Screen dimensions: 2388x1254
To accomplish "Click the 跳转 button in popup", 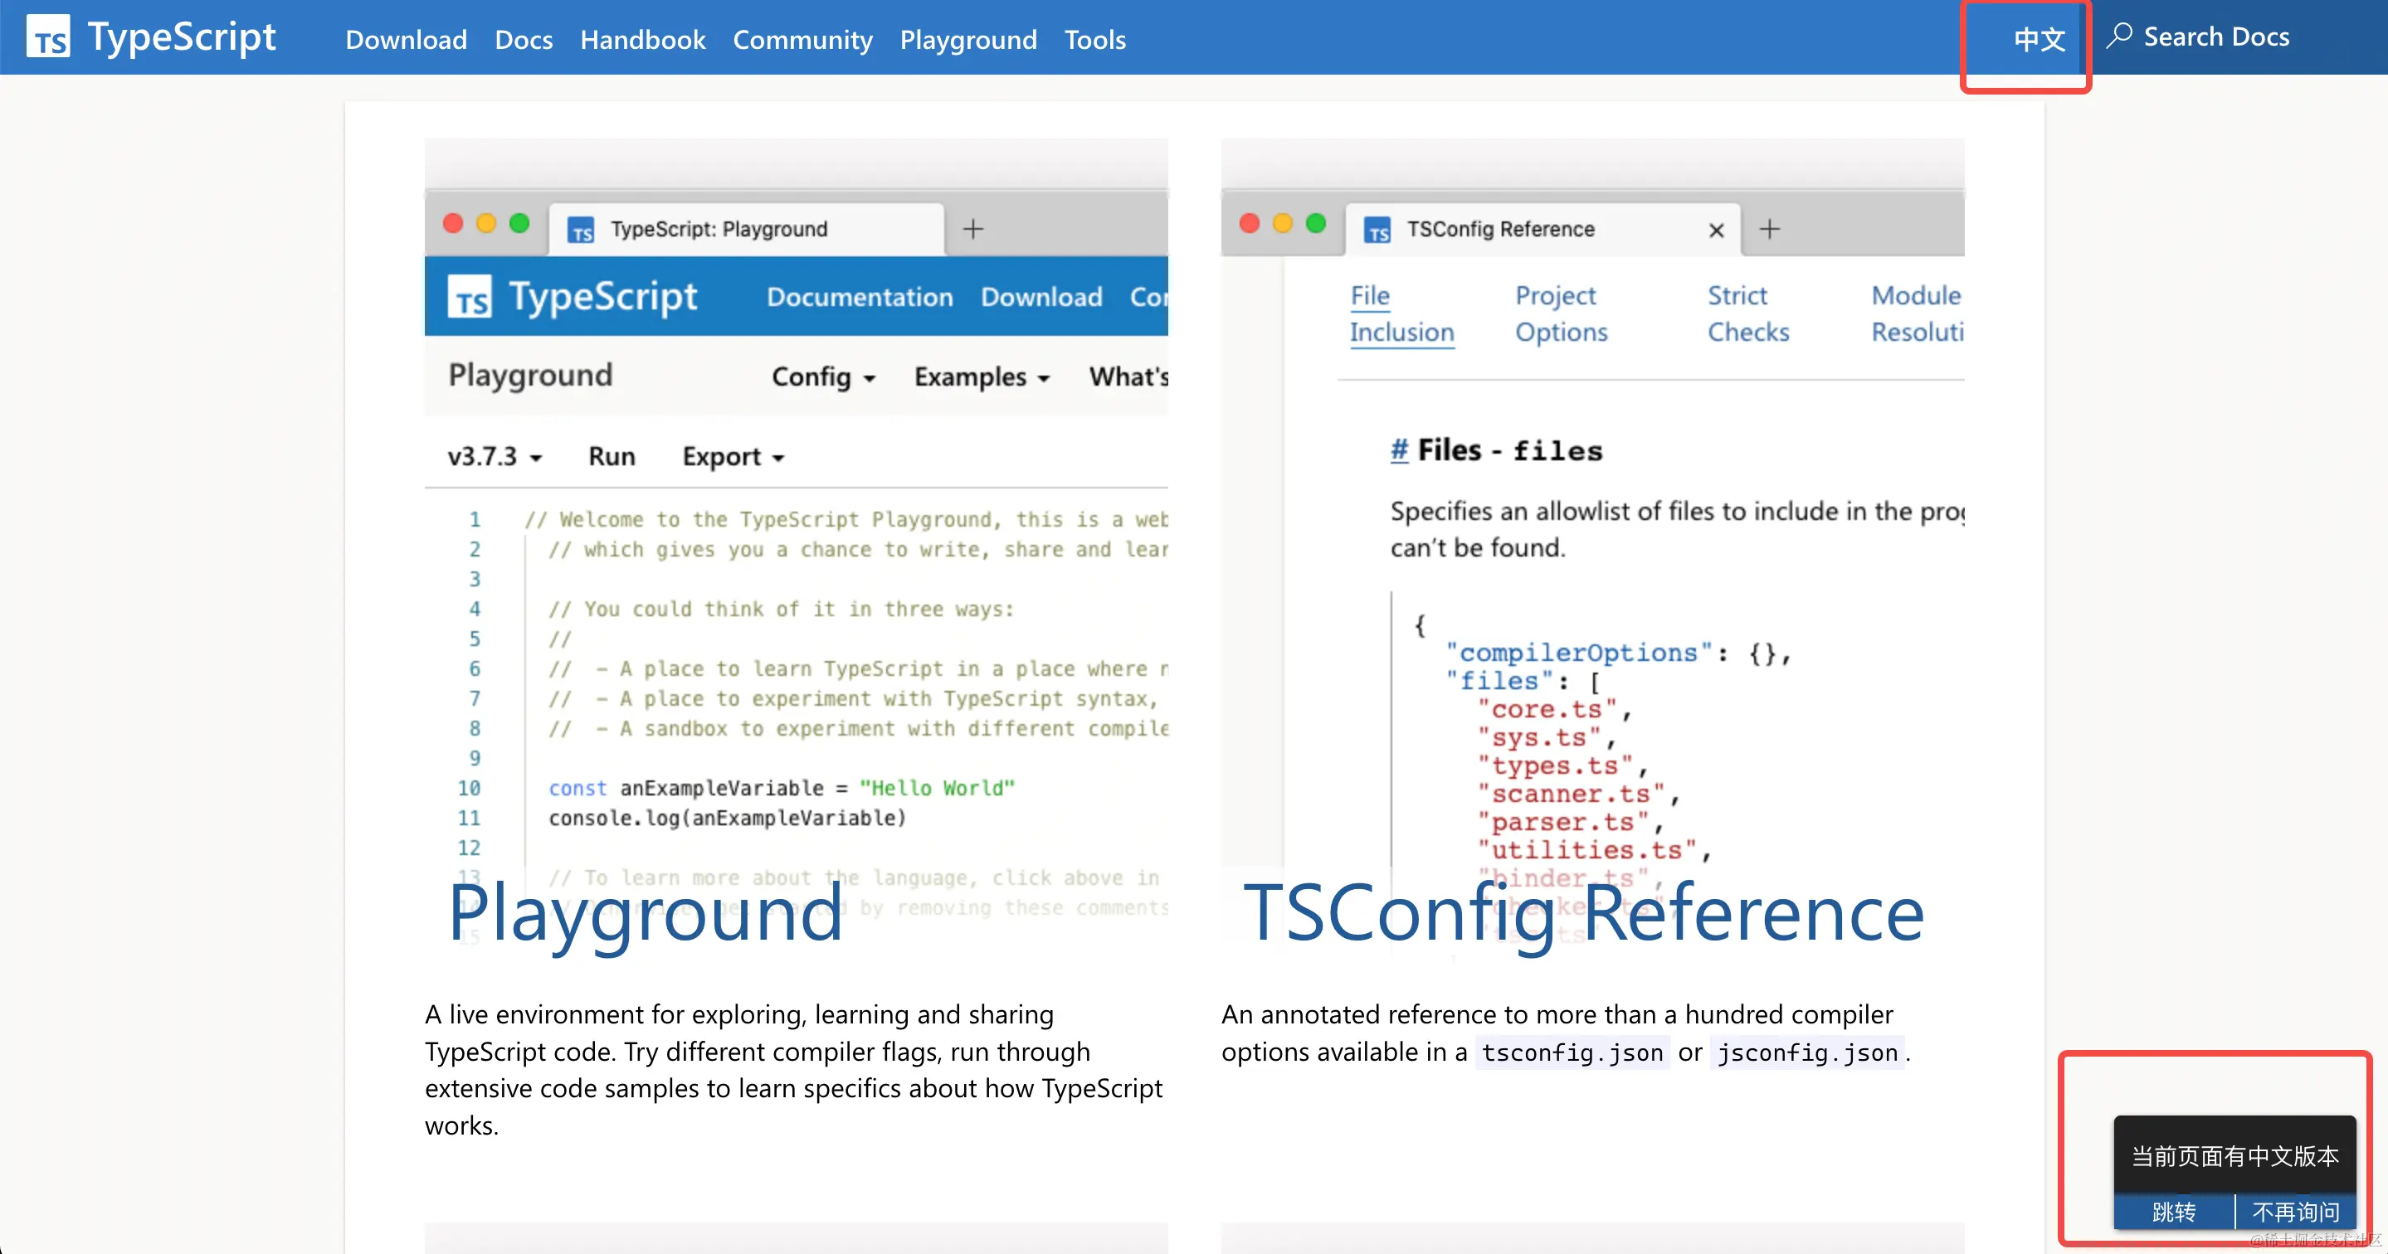I will (2173, 1212).
